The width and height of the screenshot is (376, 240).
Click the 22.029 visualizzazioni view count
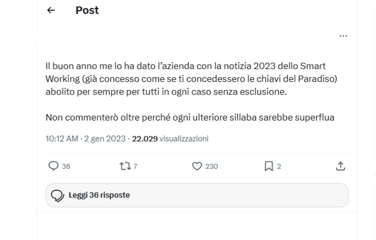(170, 138)
